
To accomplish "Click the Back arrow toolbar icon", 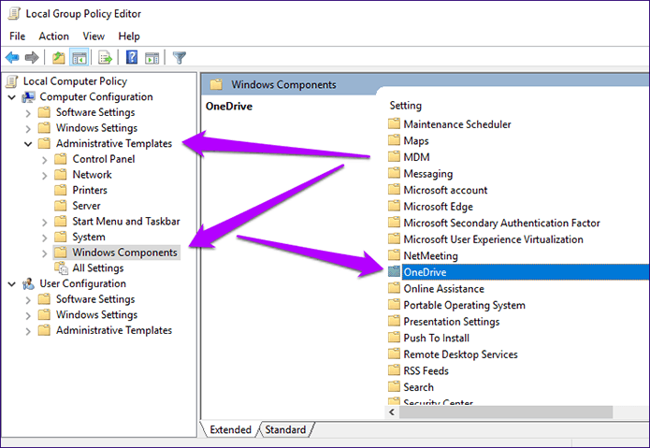I will [12, 57].
